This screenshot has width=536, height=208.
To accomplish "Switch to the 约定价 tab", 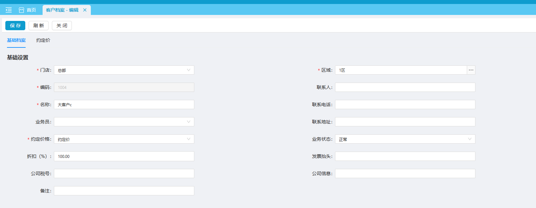I will 43,40.
